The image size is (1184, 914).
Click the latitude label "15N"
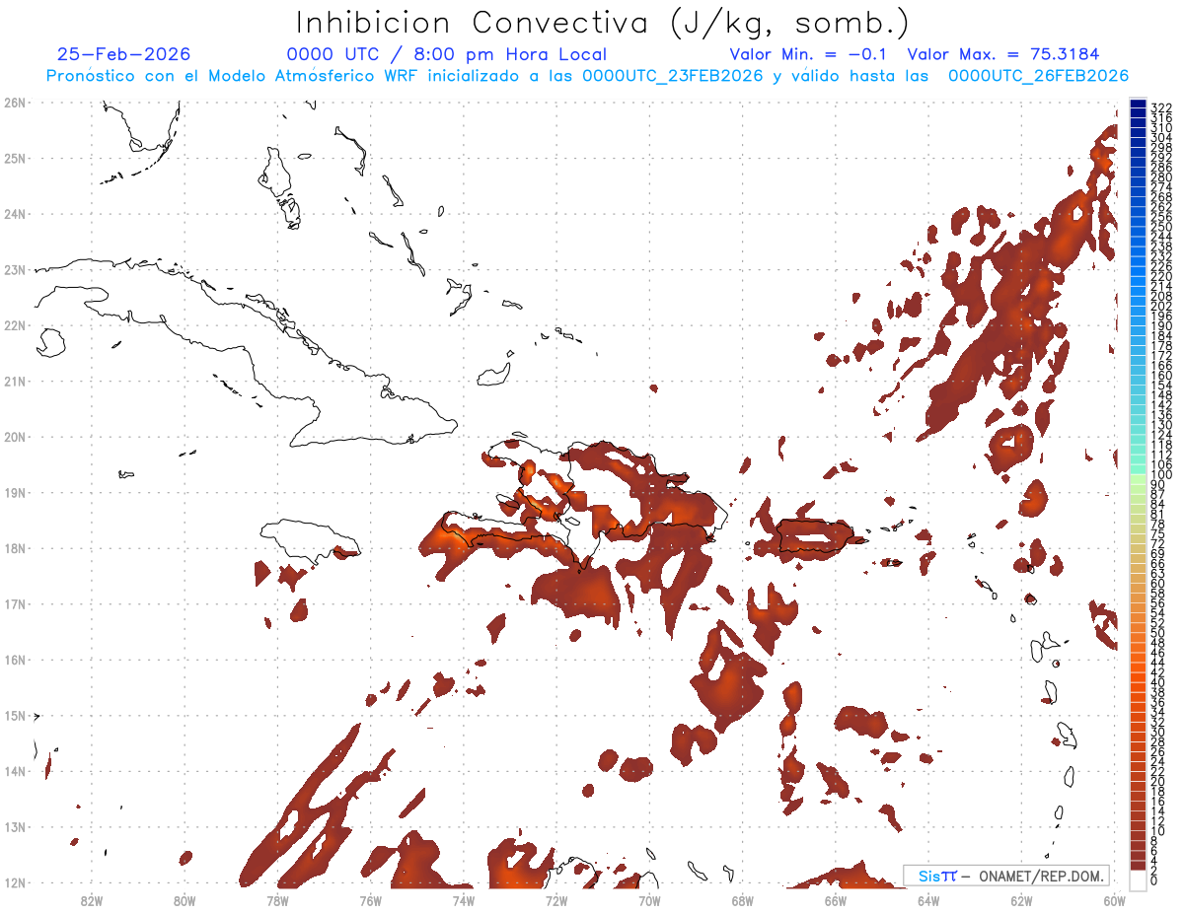click(14, 715)
